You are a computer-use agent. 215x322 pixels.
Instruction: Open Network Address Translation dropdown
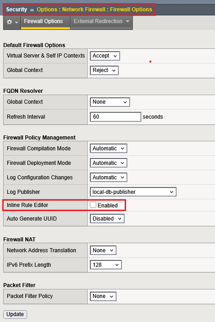pos(103,250)
